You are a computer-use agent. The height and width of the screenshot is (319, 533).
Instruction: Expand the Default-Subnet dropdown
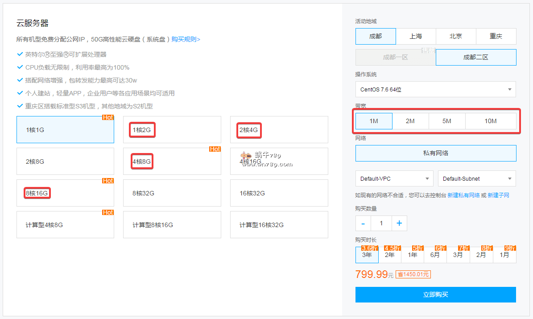coord(477,178)
